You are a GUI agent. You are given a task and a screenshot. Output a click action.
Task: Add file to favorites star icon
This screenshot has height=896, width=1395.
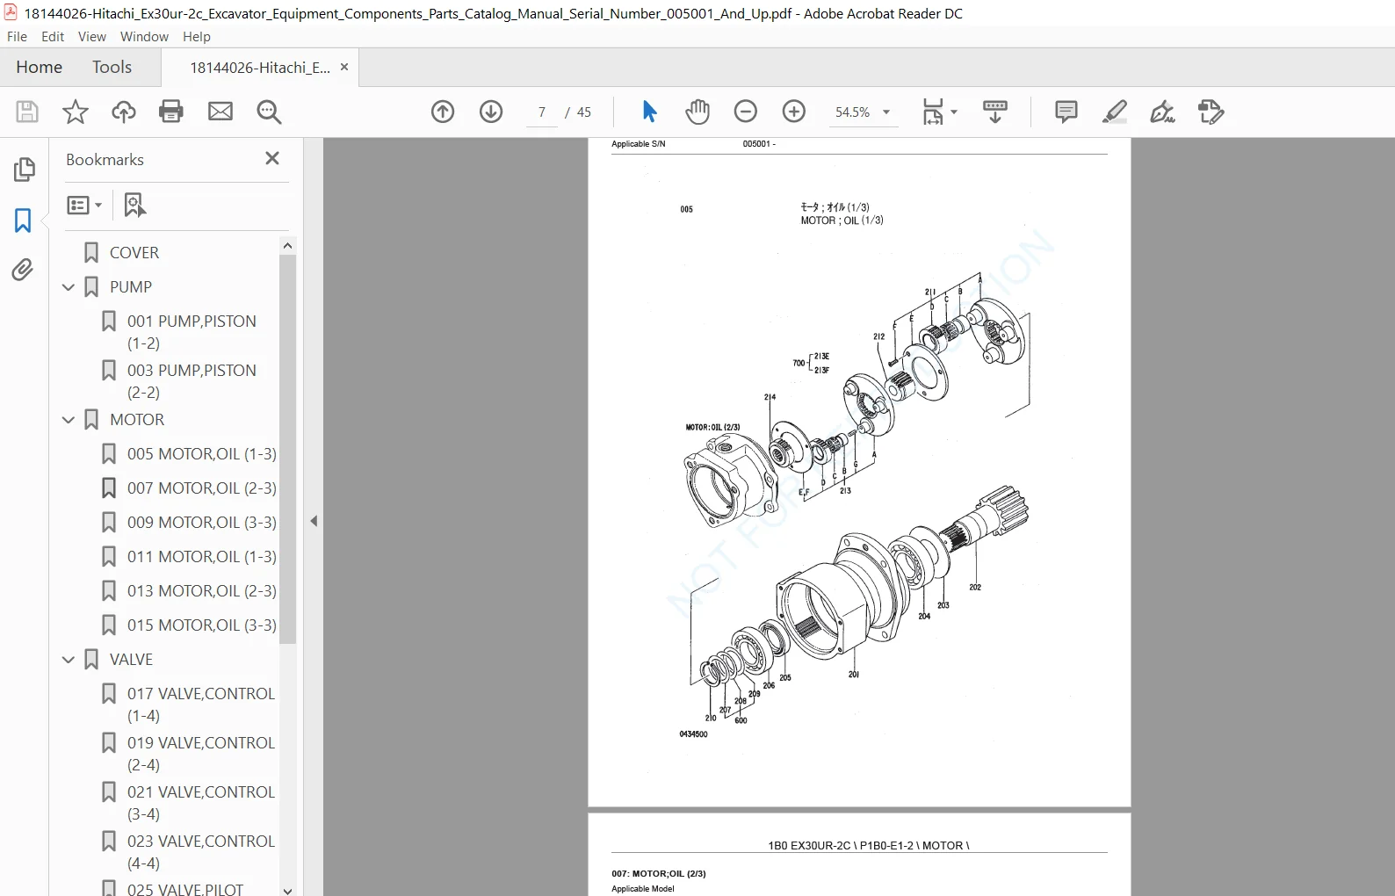click(x=76, y=112)
